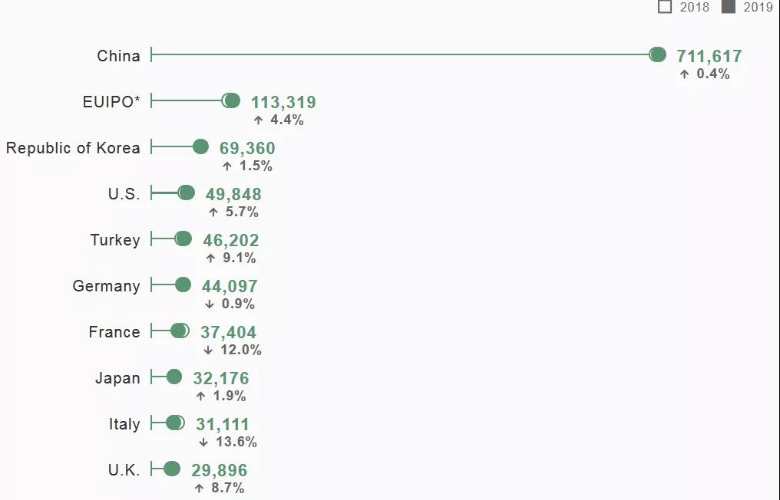
Task: Toggle the 2019 legend checkbox
Action: click(x=729, y=7)
